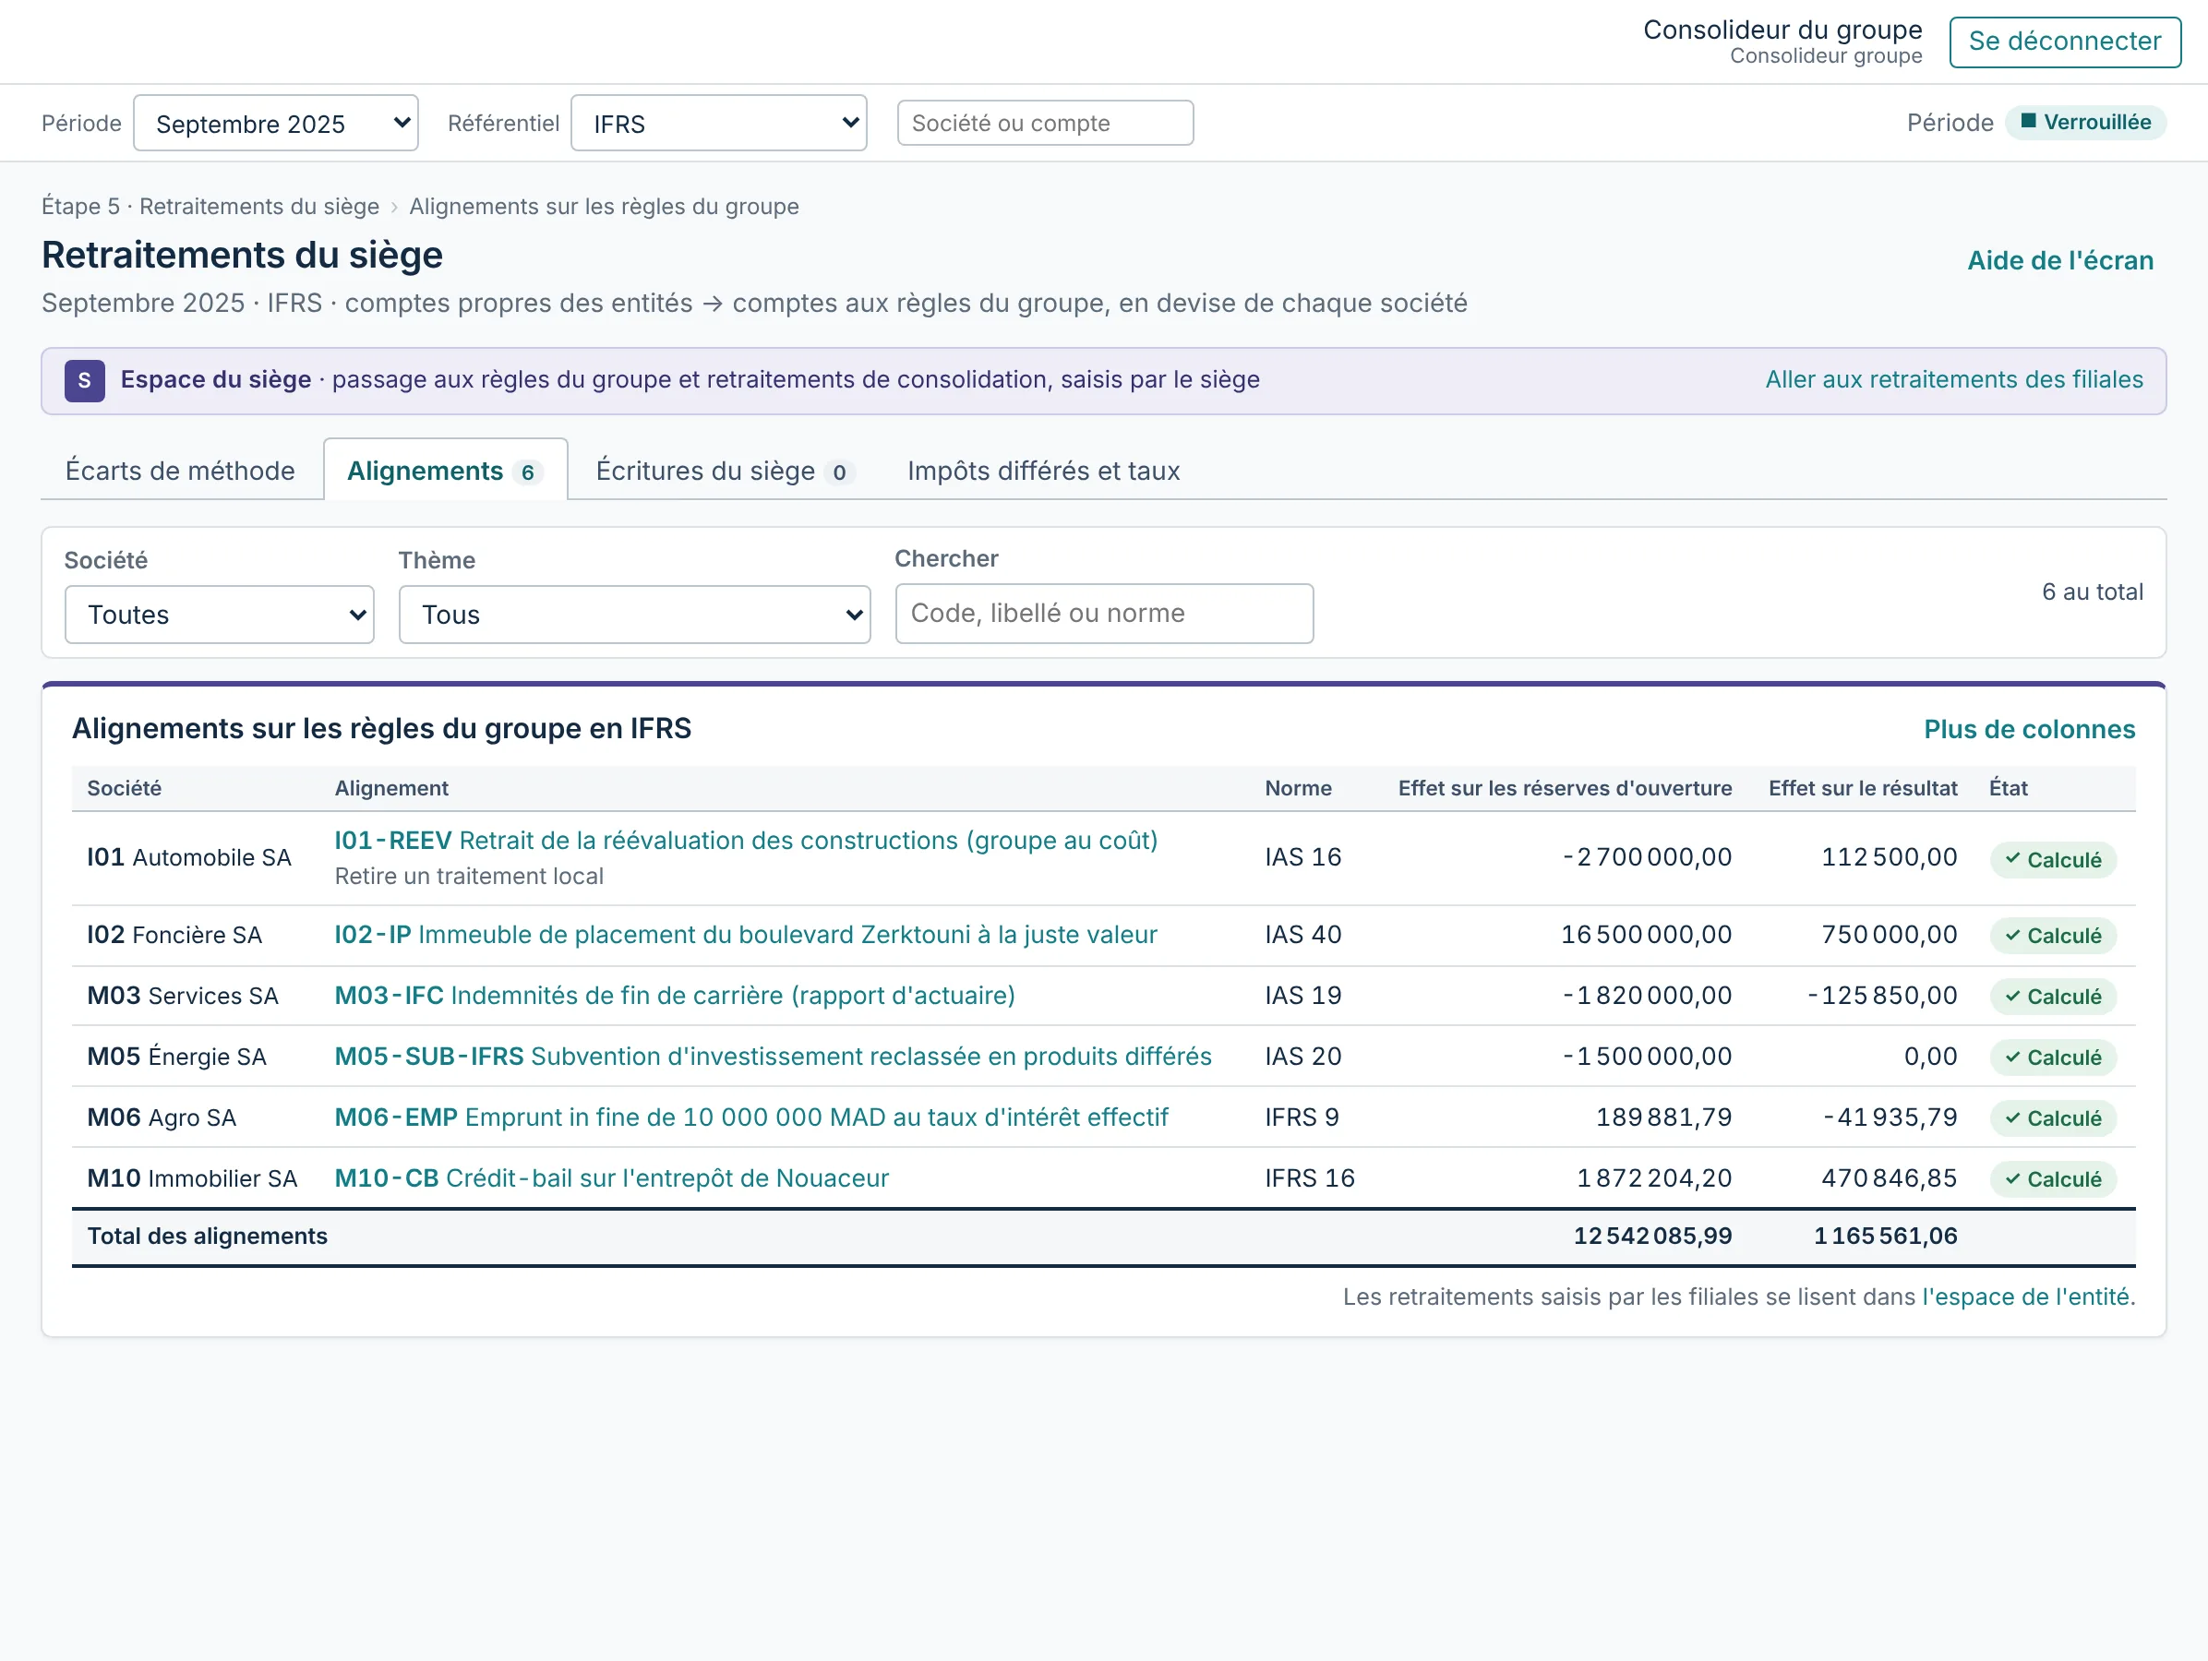Click the Calculé badge for M06 Agro SA
The height and width of the screenshot is (1661, 2208).
tap(2052, 1118)
